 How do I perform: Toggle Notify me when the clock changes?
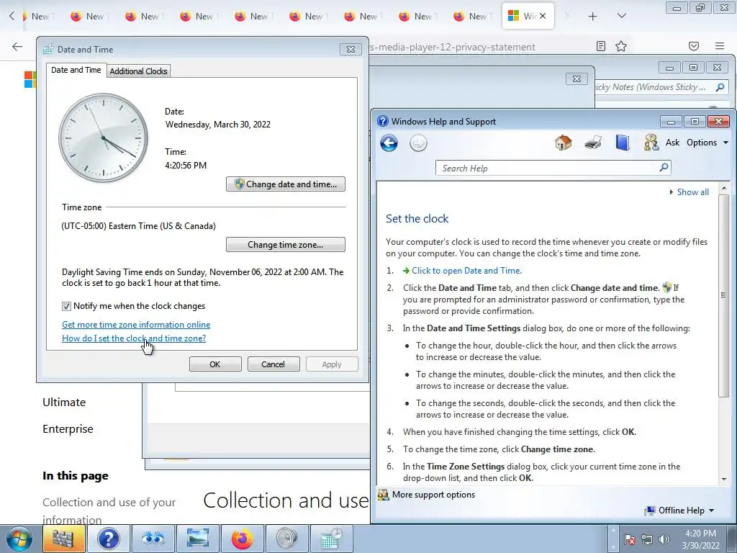pos(66,306)
